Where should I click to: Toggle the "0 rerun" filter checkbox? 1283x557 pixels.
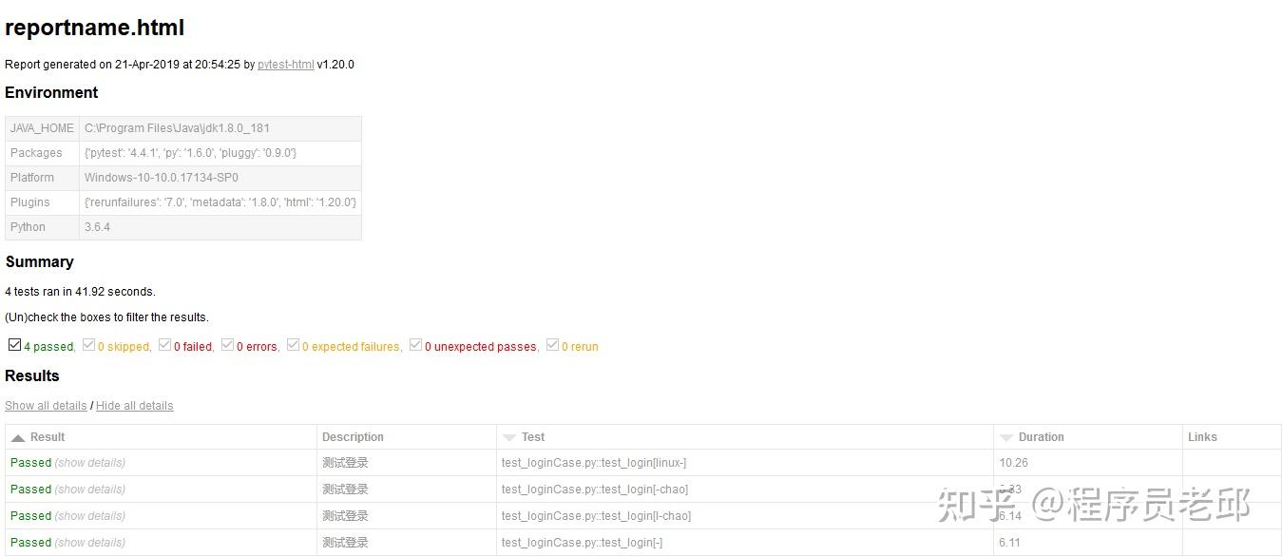(x=552, y=345)
